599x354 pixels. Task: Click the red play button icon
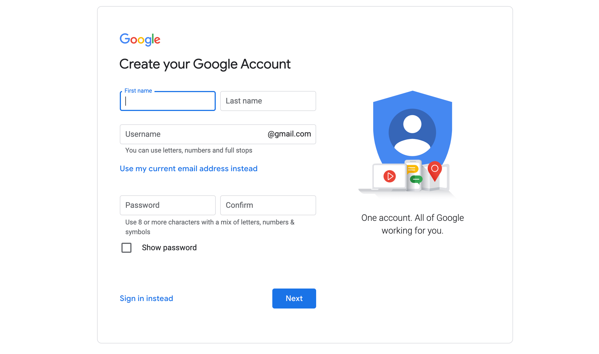pos(390,176)
